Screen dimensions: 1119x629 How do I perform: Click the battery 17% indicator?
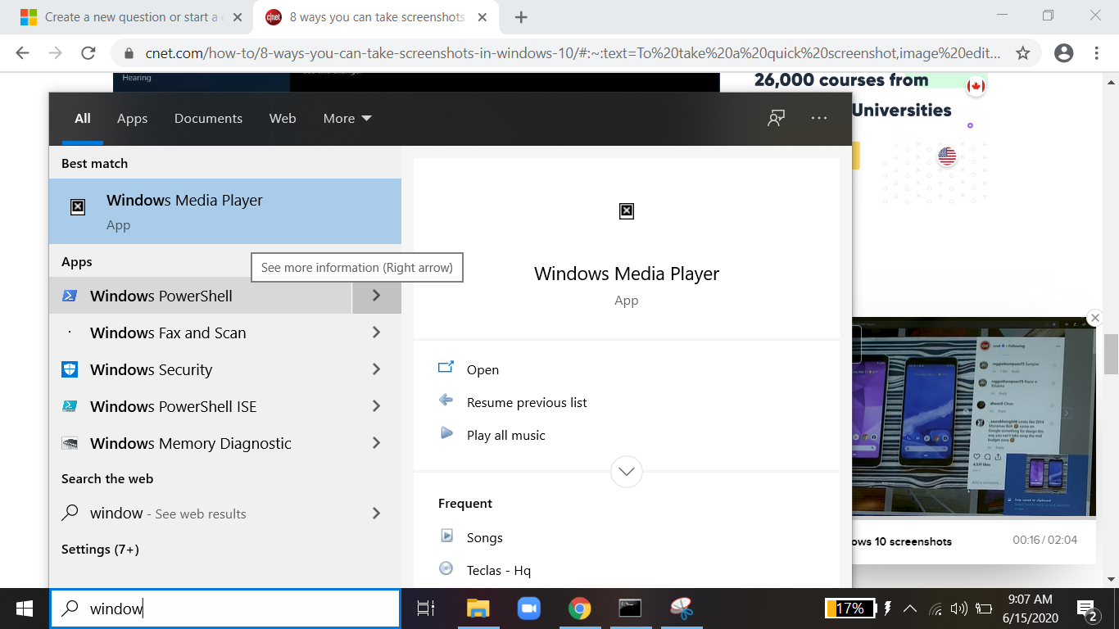pos(849,609)
